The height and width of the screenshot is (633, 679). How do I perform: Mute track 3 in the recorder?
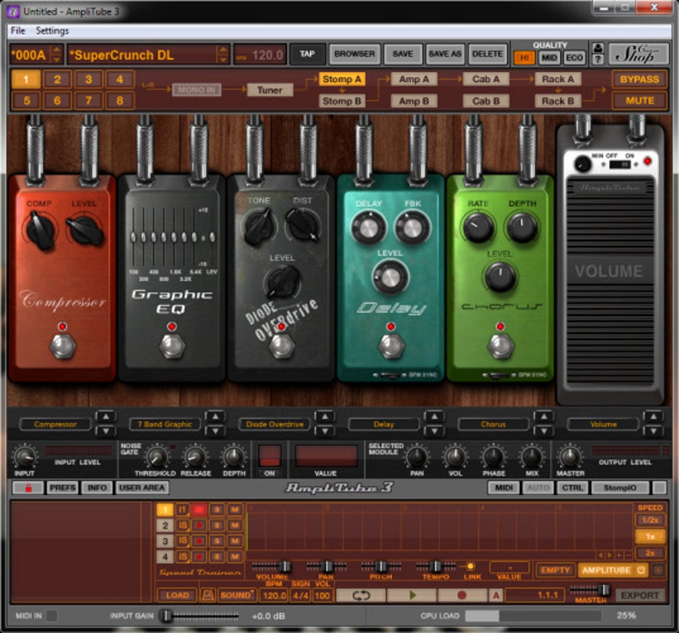tap(234, 541)
